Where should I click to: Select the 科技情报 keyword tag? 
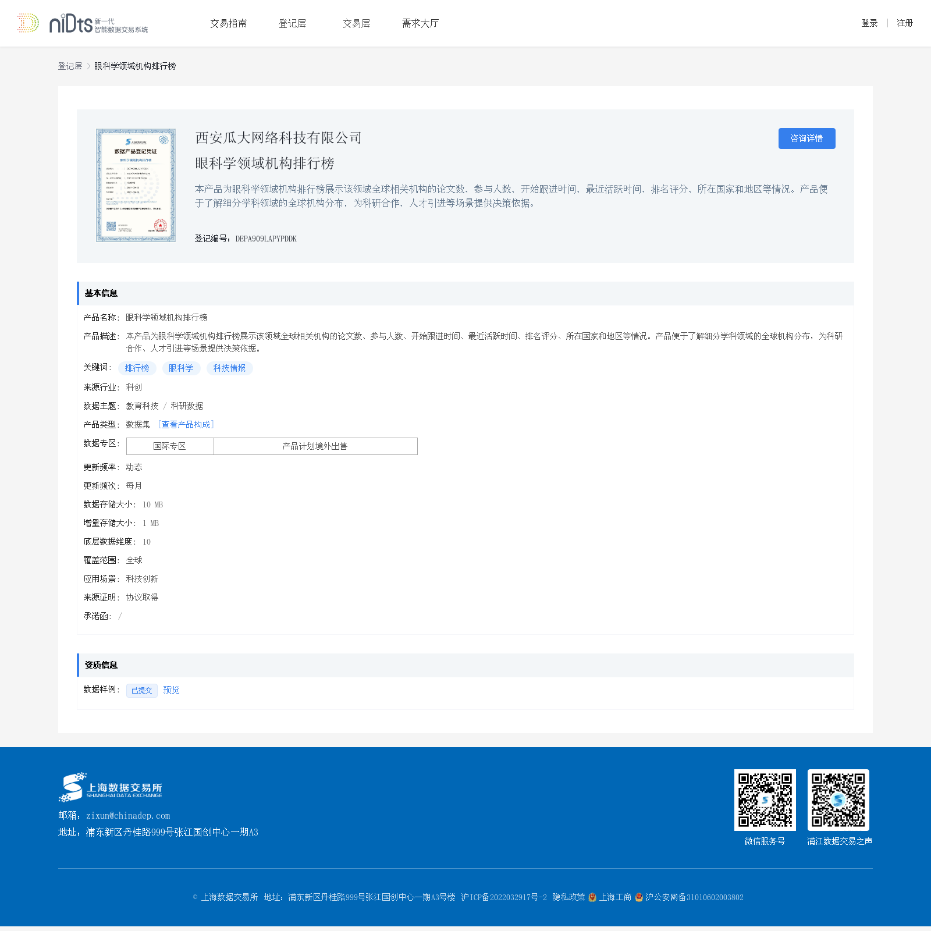(229, 368)
